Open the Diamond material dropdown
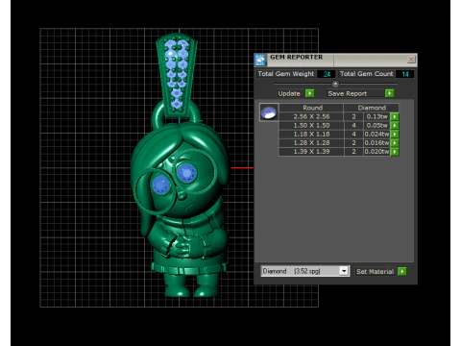Viewport: 461px width, 346px height. pos(344,271)
